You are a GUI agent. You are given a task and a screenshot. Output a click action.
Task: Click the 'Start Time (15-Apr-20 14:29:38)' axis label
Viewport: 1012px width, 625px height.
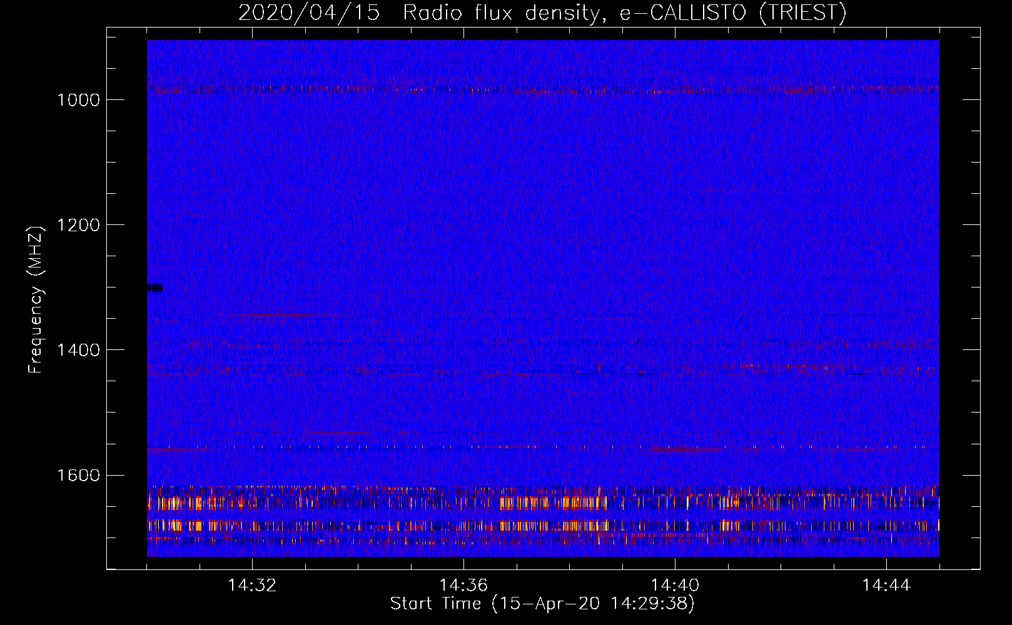(542, 604)
